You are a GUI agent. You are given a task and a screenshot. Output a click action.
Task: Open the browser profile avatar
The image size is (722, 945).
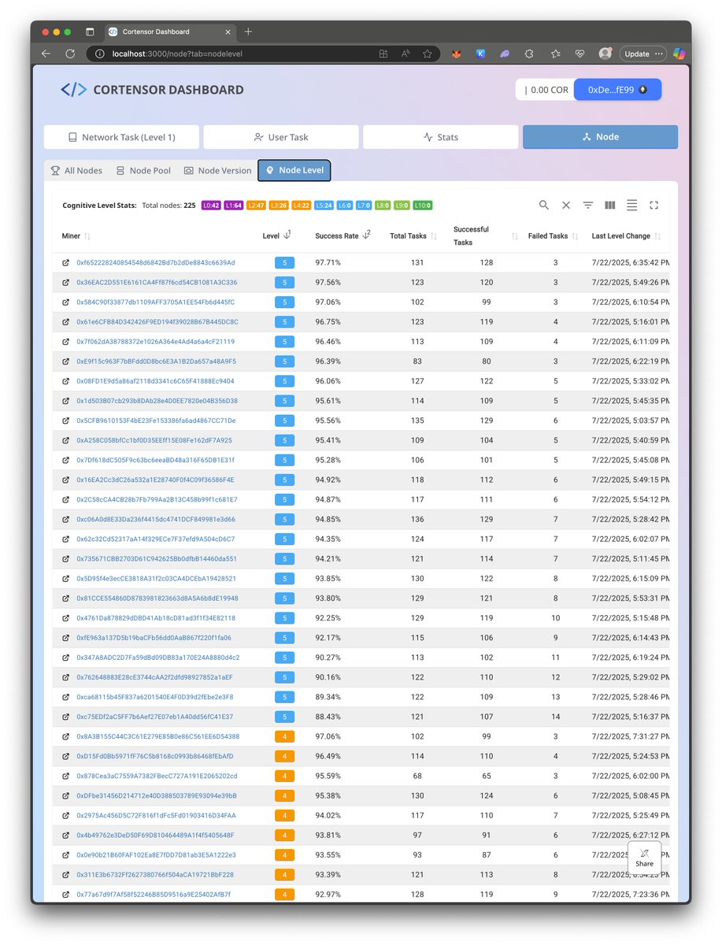[x=605, y=54]
